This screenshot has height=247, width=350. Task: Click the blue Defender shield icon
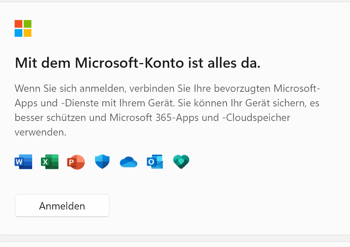click(102, 162)
